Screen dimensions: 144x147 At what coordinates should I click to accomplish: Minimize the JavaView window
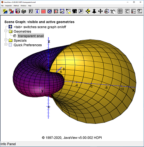point(128,2)
